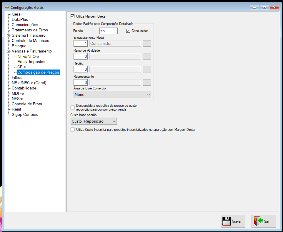283x232 pixels.
Task: Select the Sistema Financeiro tree item
Action: pos(29,35)
